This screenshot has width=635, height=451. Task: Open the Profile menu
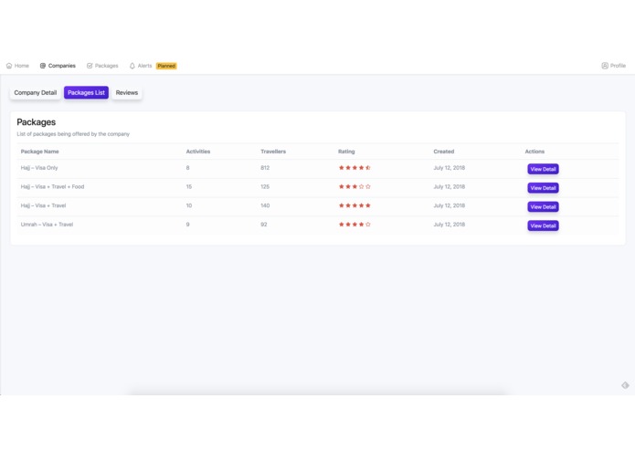click(x=614, y=66)
